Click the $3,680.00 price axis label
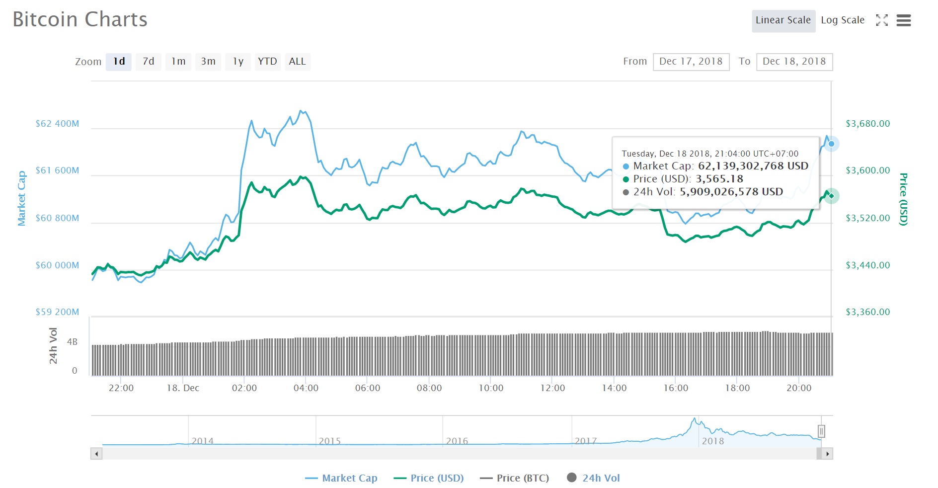The image size is (938, 488). pyautogui.click(x=868, y=124)
